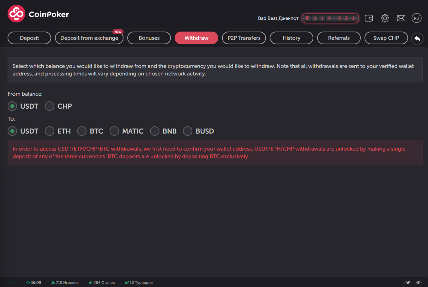428x287 pixels.
Task: Open the mail envelope messages icon
Action: tap(401, 18)
